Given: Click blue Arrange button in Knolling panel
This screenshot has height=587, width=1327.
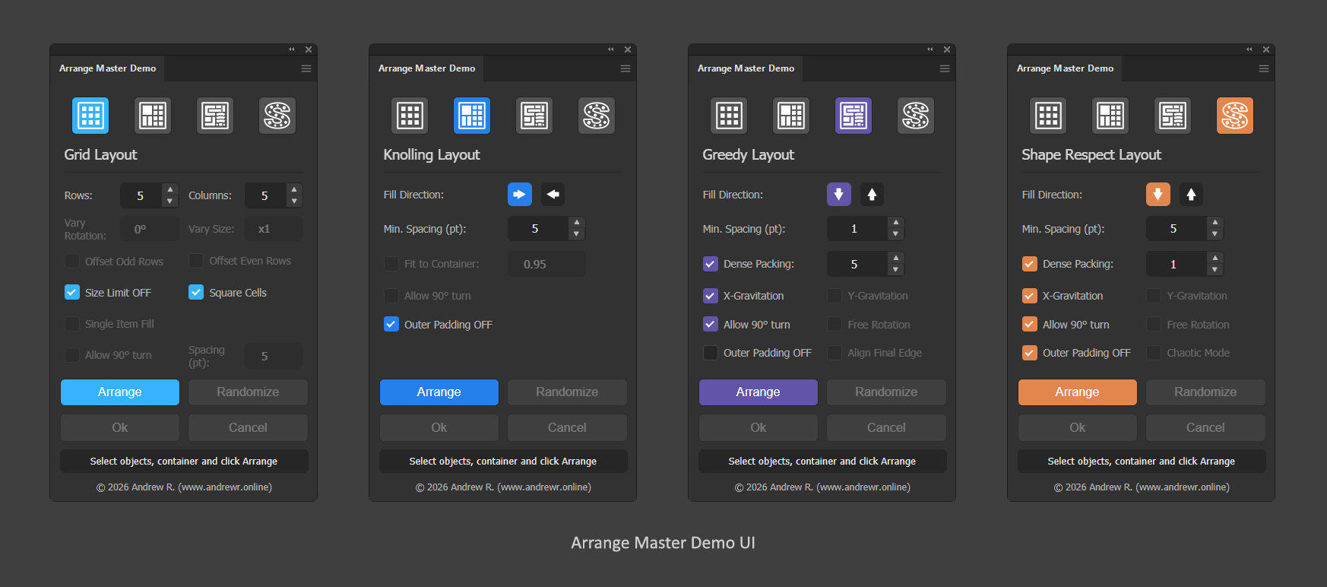Looking at the screenshot, I should [x=439, y=392].
